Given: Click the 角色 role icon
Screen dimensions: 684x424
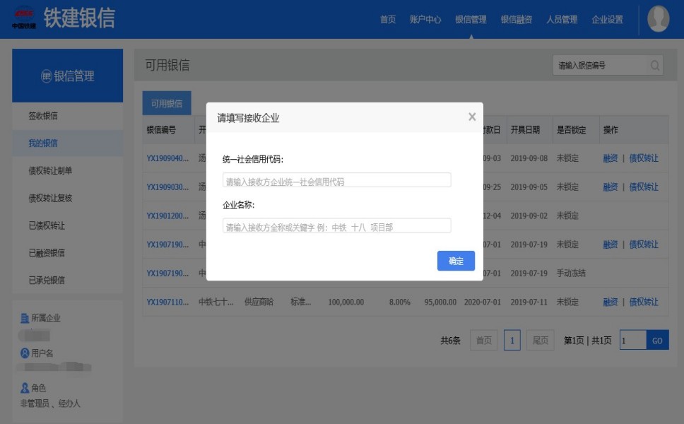Looking at the screenshot, I should click(25, 388).
